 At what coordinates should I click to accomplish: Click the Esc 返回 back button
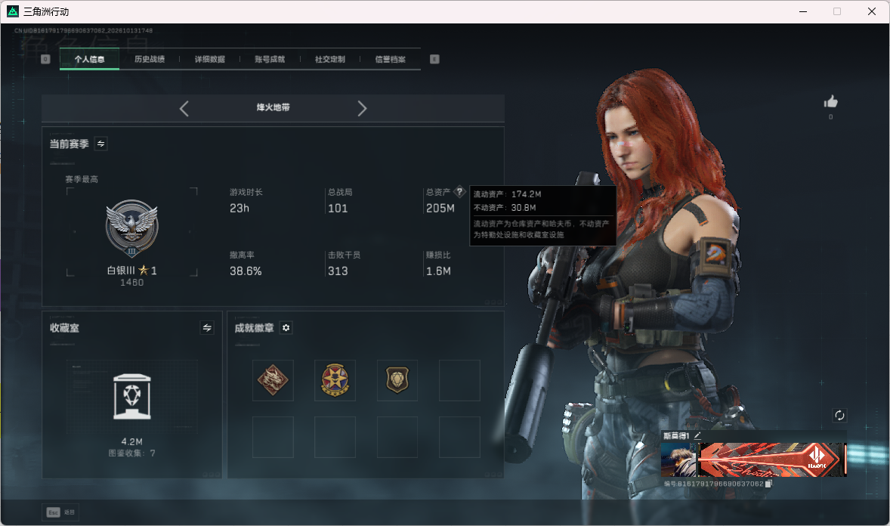61,512
